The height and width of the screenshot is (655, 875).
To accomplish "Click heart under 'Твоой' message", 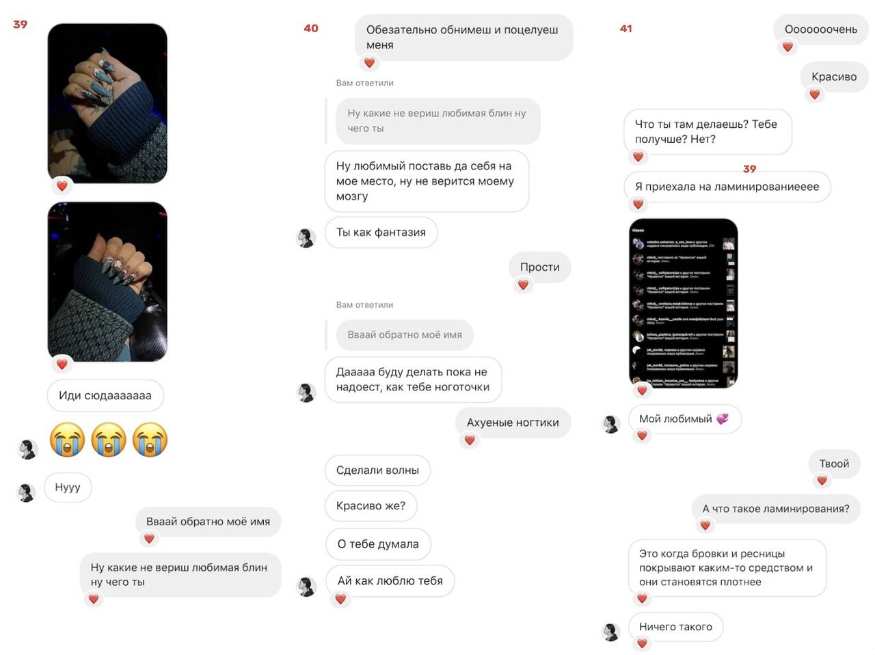I will [822, 481].
